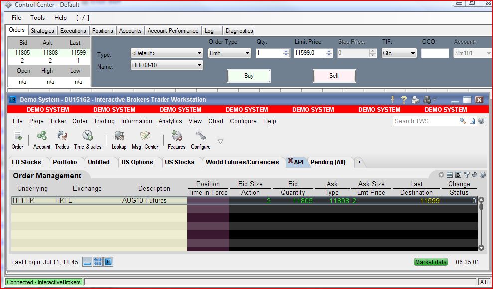Switch to the Executions tab

pyautogui.click(x=73, y=31)
